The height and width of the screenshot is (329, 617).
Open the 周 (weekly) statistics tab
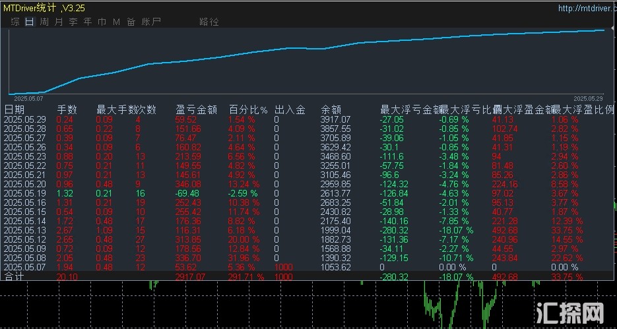(x=44, y=22)
